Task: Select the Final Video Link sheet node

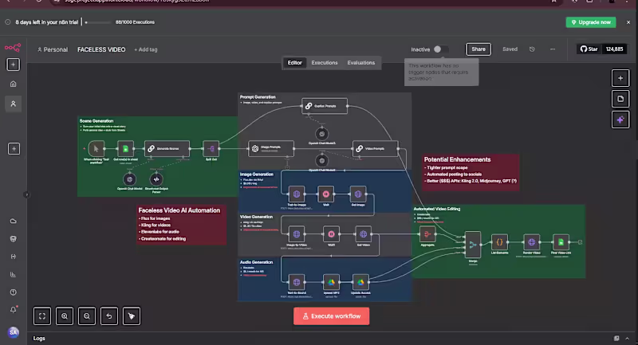Action: pos(561,242)
